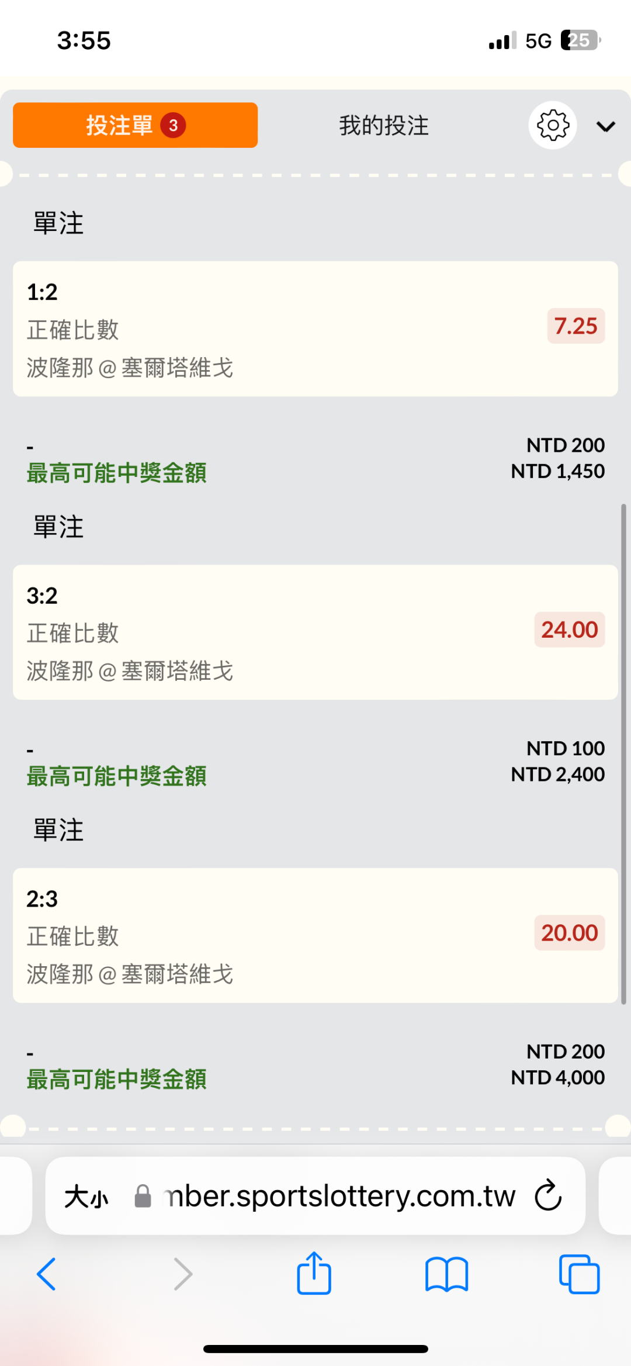
Task: Go back with Safari back arrow
Action: 47,1274
